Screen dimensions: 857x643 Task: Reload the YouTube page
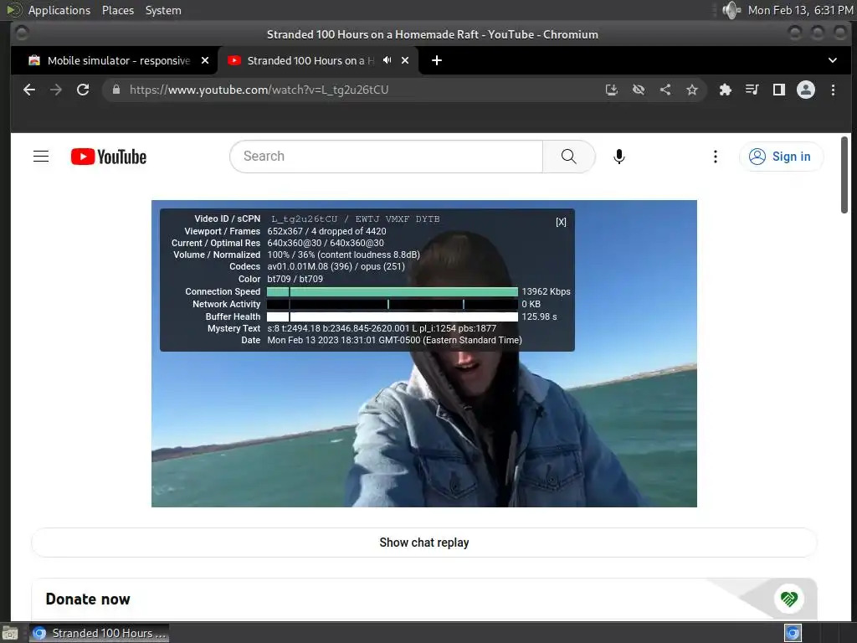click(83, 90)
